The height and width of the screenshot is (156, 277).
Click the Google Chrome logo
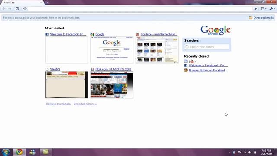coord(216,30)
